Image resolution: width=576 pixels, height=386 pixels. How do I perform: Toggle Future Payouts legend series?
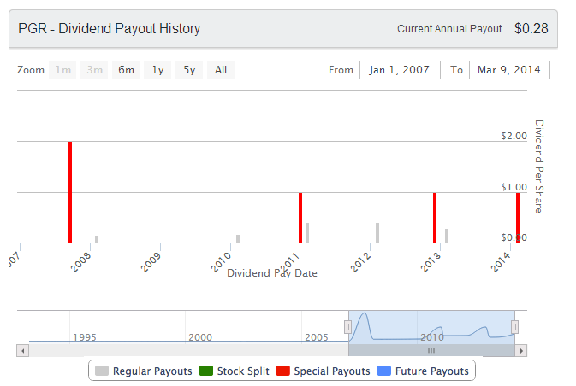[x=423, y=371]
